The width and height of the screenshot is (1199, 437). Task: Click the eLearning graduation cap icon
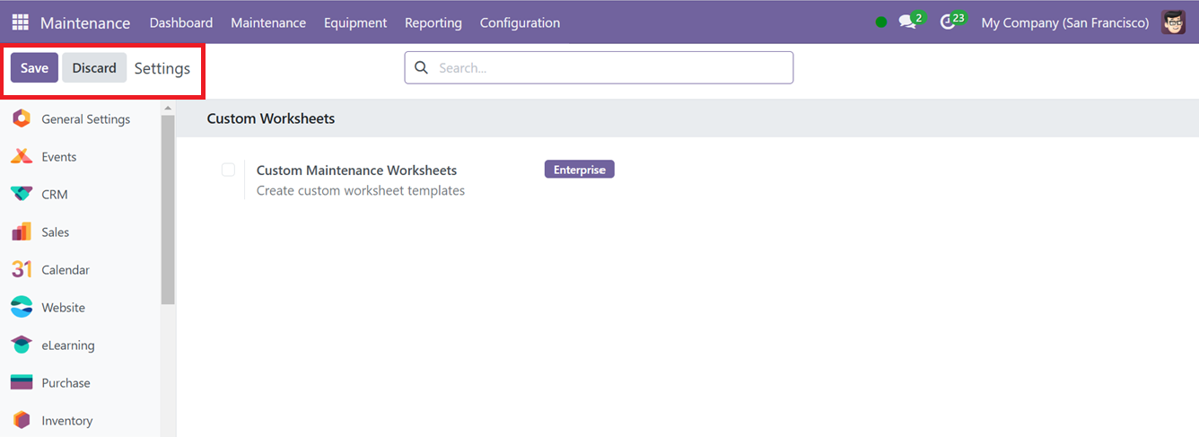22,345
